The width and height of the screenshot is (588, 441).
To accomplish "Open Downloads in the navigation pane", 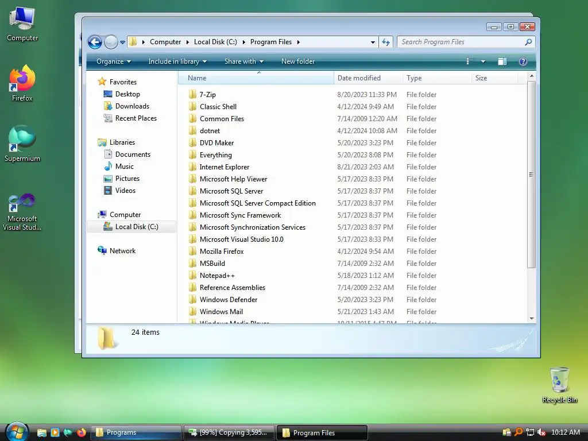I will click(x=132, y=106).
